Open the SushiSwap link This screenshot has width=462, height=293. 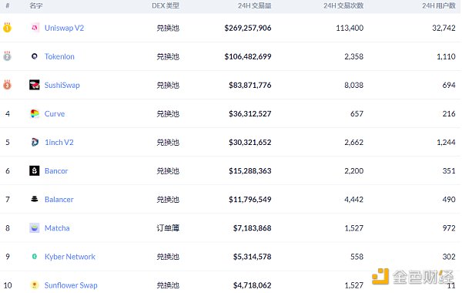pos(62,86)
